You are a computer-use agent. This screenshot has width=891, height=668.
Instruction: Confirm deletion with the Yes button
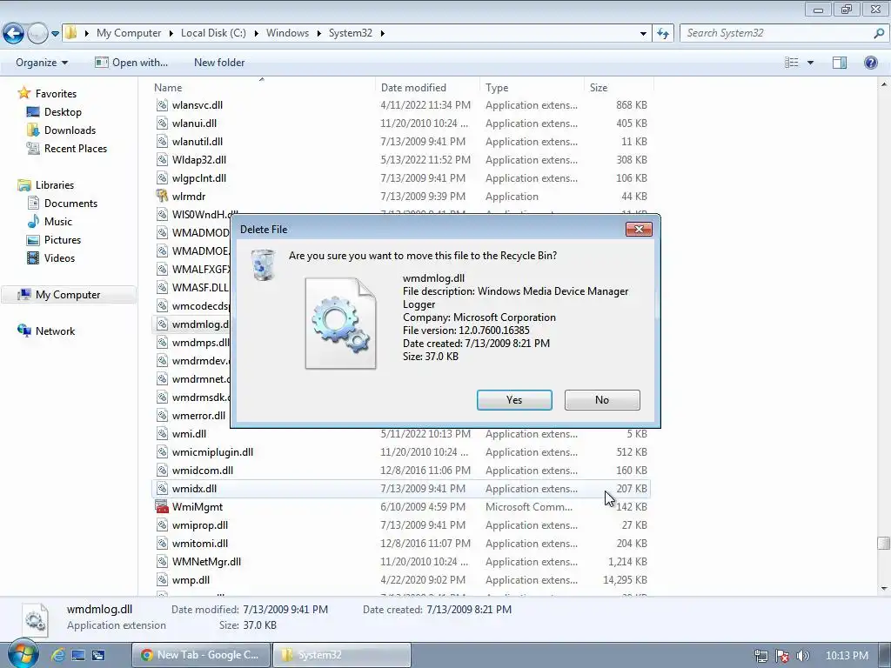tap(514, 400)
